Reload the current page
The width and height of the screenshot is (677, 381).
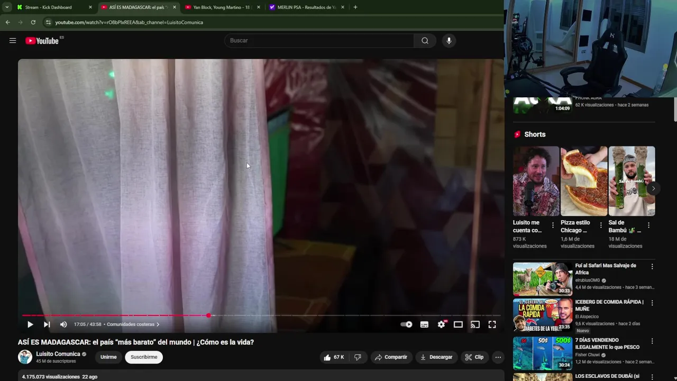pyautogui.click(x=33, y=22)
